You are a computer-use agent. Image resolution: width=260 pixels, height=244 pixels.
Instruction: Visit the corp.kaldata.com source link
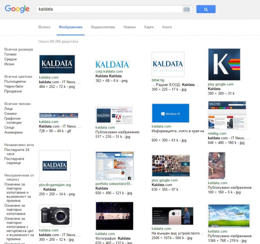click(x=109, y=72)
